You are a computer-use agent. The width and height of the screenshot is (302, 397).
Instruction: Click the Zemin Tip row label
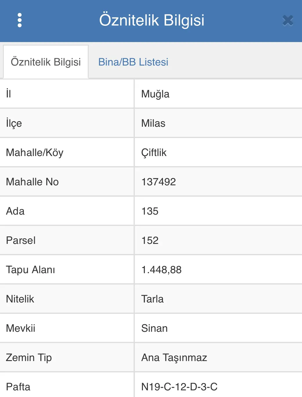[29, 358]
